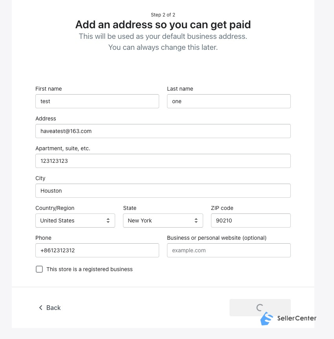Screen dimensions: 334x339
Task: Open the State dropdown showing New York
Action: [163, 221]
